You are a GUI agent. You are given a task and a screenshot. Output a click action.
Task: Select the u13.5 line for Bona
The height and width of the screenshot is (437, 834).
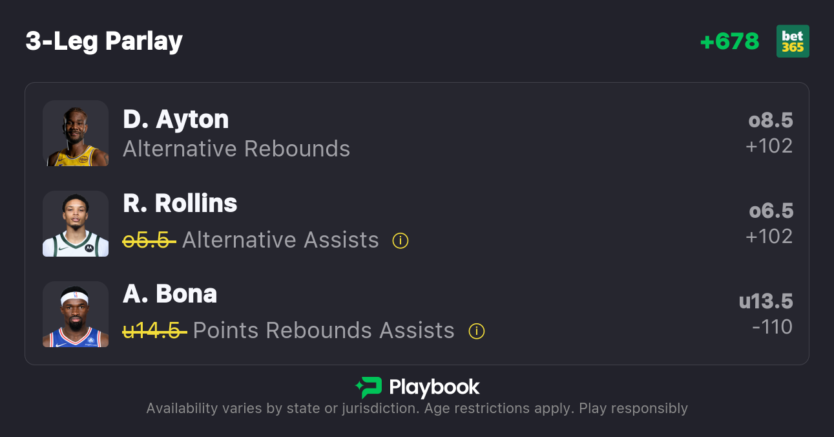point(766,301)
